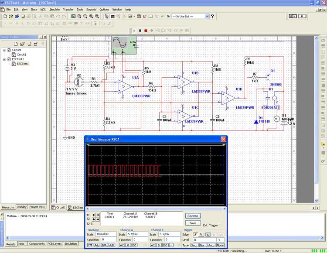The width and height of the screenshot is (327, 253).
Task: Click the oscilloscope XSC1 instrument on schematic
Action: 124,45
